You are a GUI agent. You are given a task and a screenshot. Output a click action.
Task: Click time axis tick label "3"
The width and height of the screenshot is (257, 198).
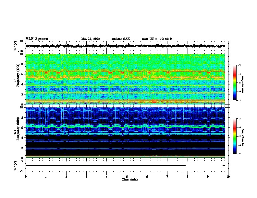coord(86,177)
